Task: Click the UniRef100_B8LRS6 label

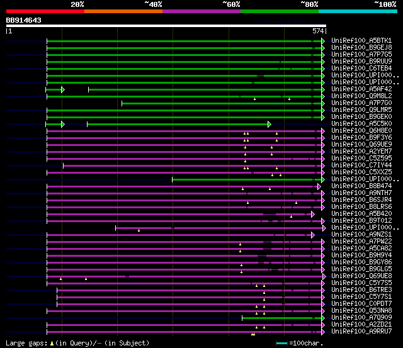Action: tap(361, 207)
